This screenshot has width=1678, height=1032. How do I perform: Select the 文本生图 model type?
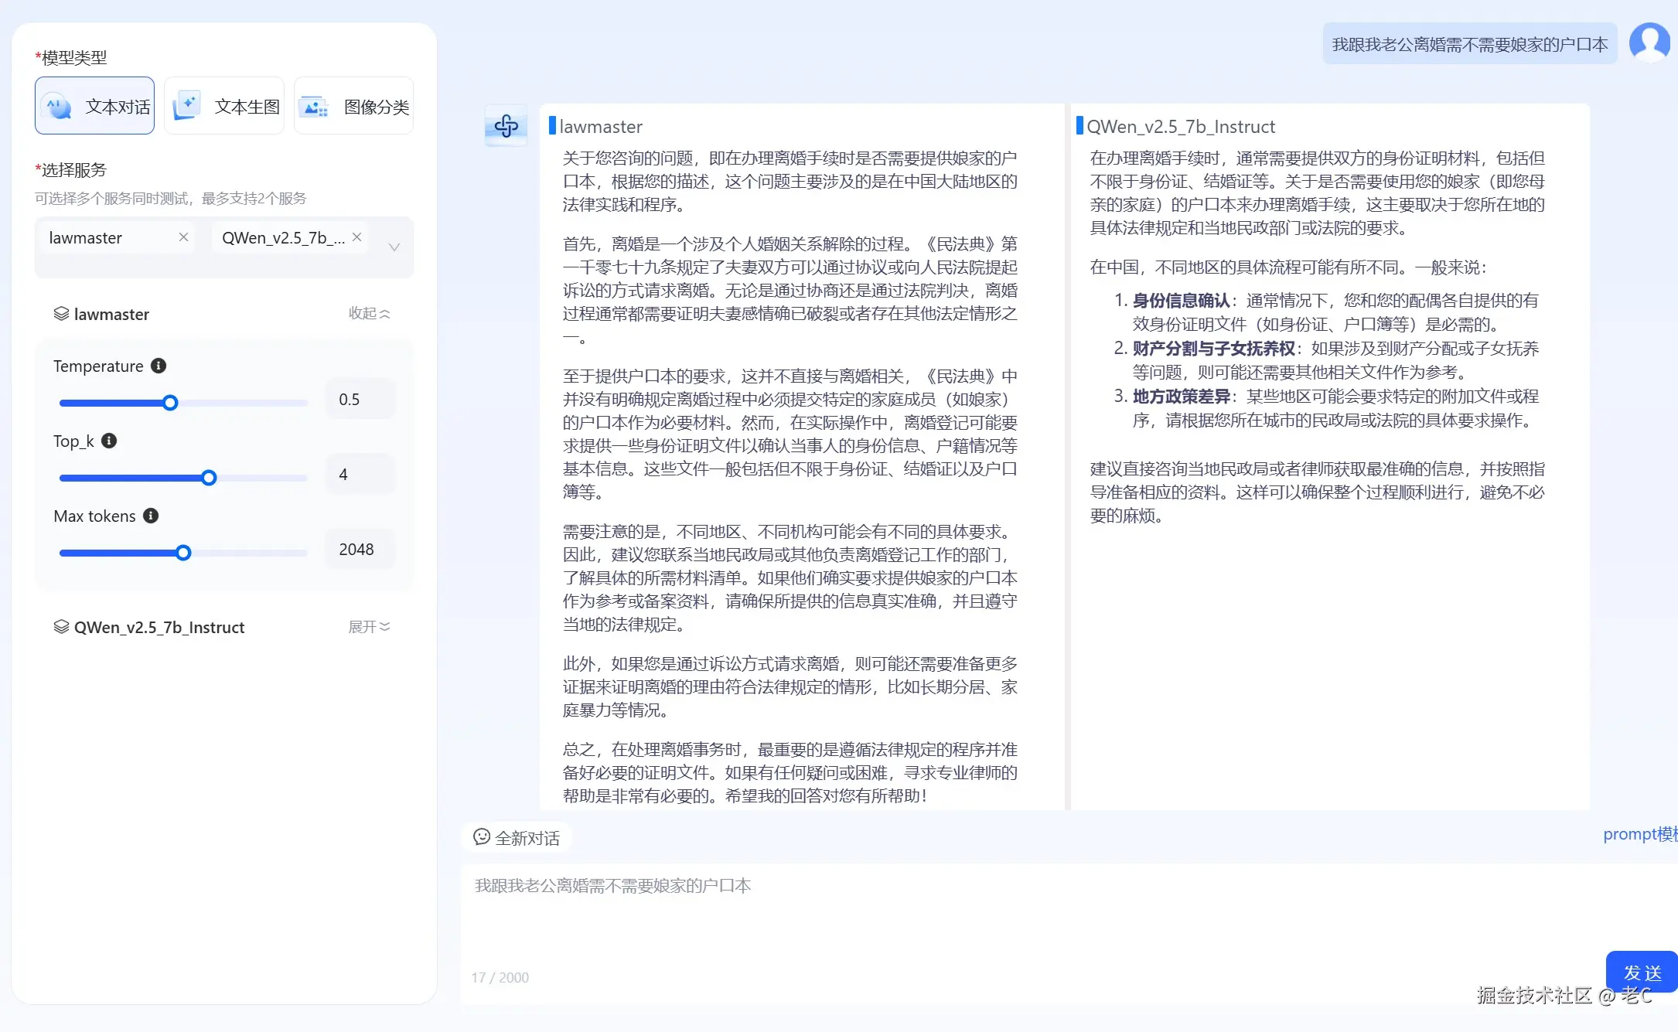click(x=224, y=106)
